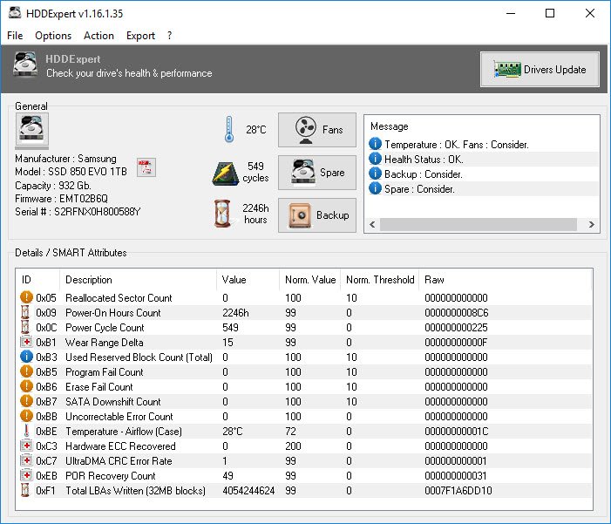The height and width of the screenshot is (524, 611).
Task: Open the Options menu
Action: 53,36
